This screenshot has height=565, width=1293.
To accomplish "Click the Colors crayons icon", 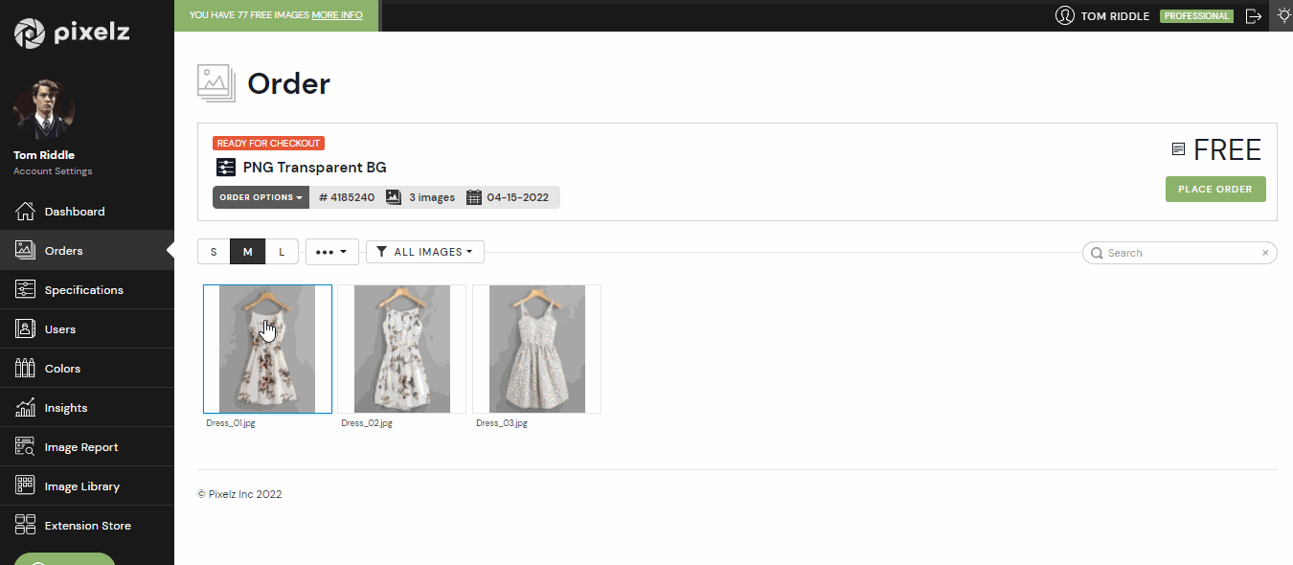I will [x=26, y=368].
